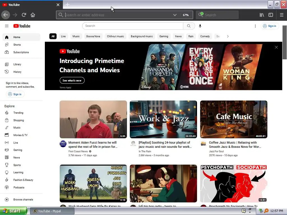Image resolution: width=287 pixels, height=215 pixels.
Task: Select the Bossa Nova filter chip
Action: [93, 36]
